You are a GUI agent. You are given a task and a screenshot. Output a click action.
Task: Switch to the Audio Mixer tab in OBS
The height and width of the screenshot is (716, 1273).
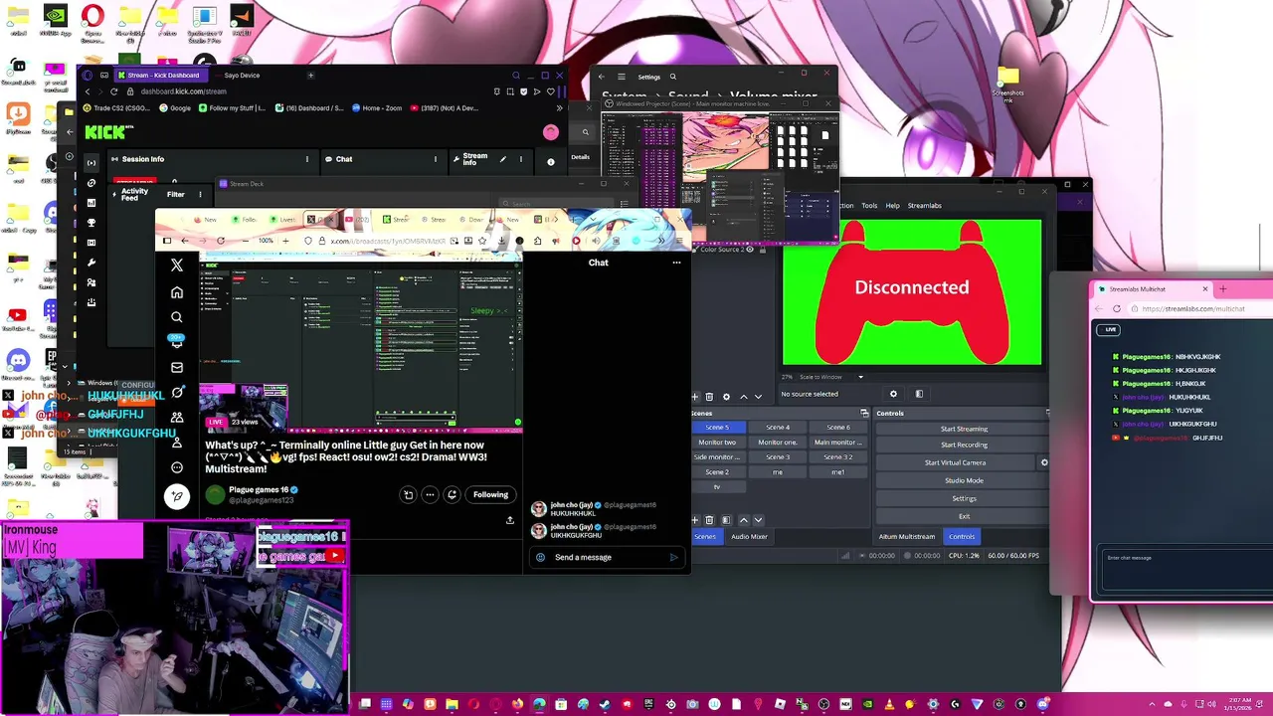pyautogui.click(x=749, y=537)
